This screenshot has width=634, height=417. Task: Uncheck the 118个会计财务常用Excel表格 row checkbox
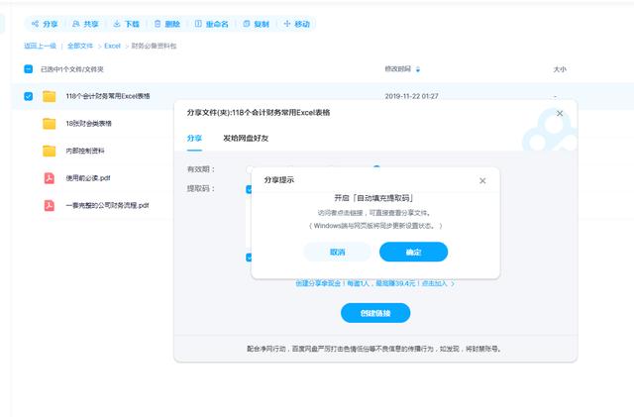tap(28, 96)
